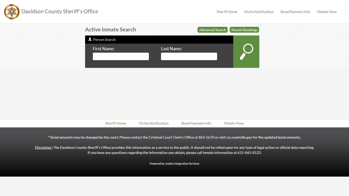Click the Powered by Justice Integration Services text
Image resolution: width=349 pixels, height=196 pixels.
point(175,164)
